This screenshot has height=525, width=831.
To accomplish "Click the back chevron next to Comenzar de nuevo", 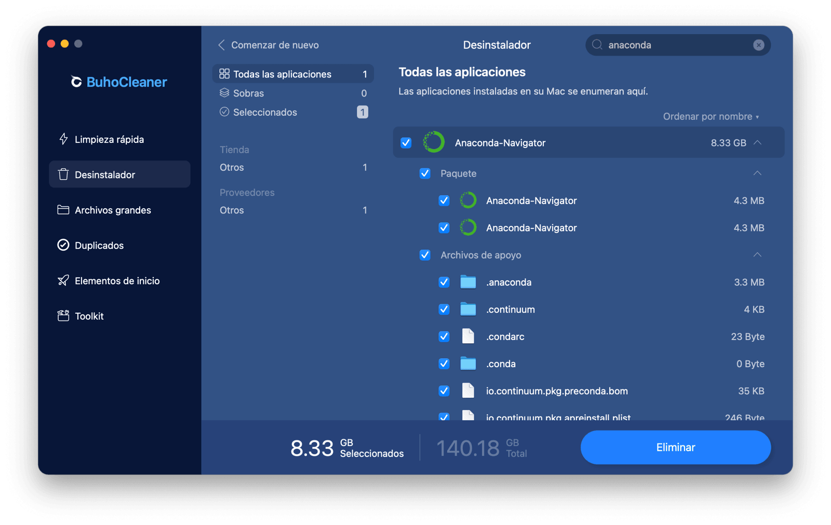I will click(222, 45).
